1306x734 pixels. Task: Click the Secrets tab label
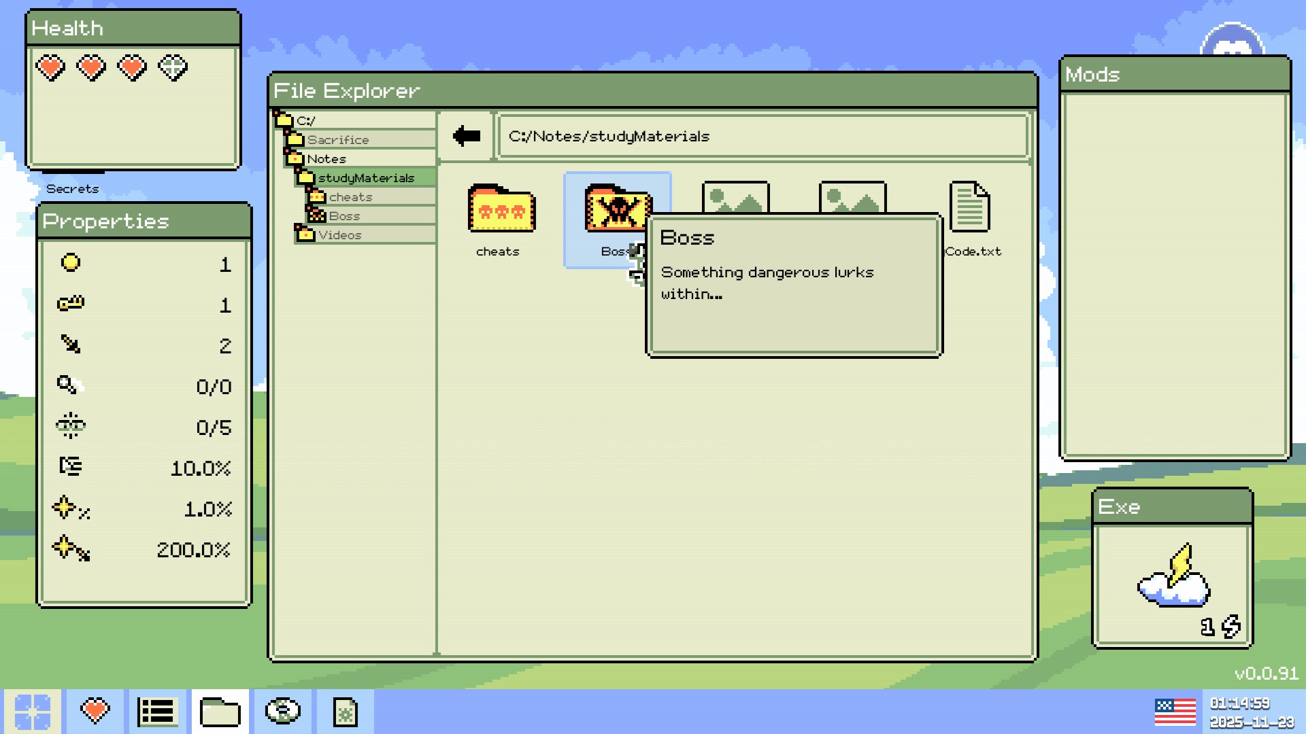pos(72,189)
